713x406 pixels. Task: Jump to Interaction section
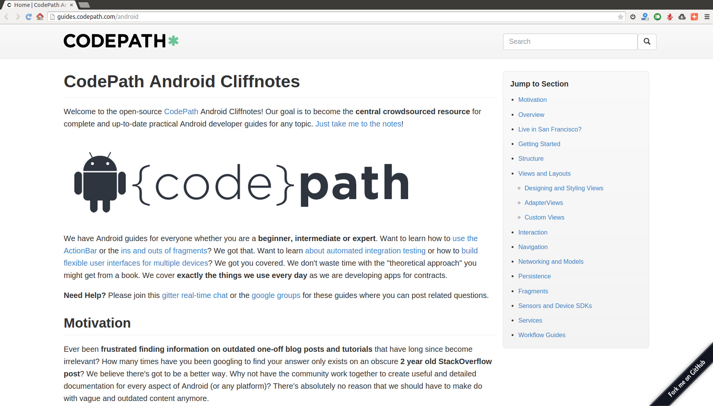(x=533, y=232)
